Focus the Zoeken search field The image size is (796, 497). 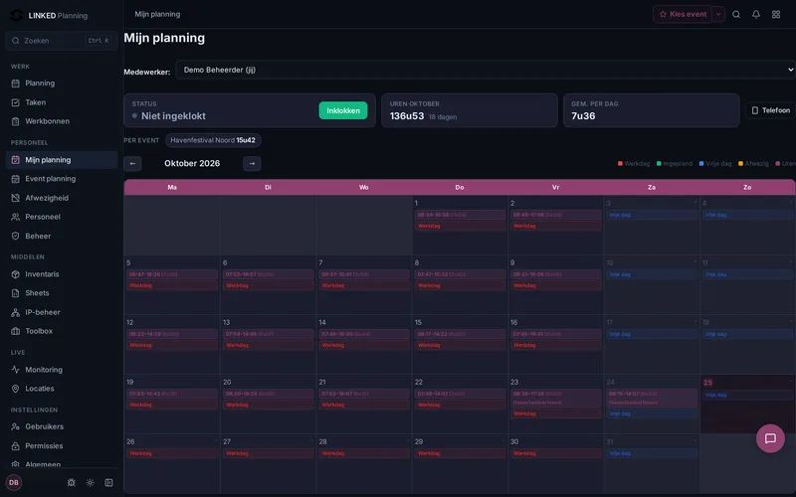pos(62,41)
